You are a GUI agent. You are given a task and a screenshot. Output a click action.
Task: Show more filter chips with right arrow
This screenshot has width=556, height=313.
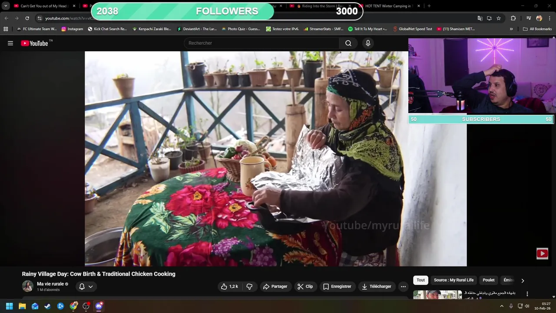[x=523, y=280]
